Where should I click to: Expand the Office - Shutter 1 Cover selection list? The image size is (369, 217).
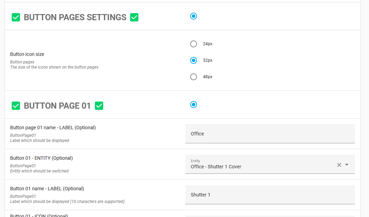(346, 165)
